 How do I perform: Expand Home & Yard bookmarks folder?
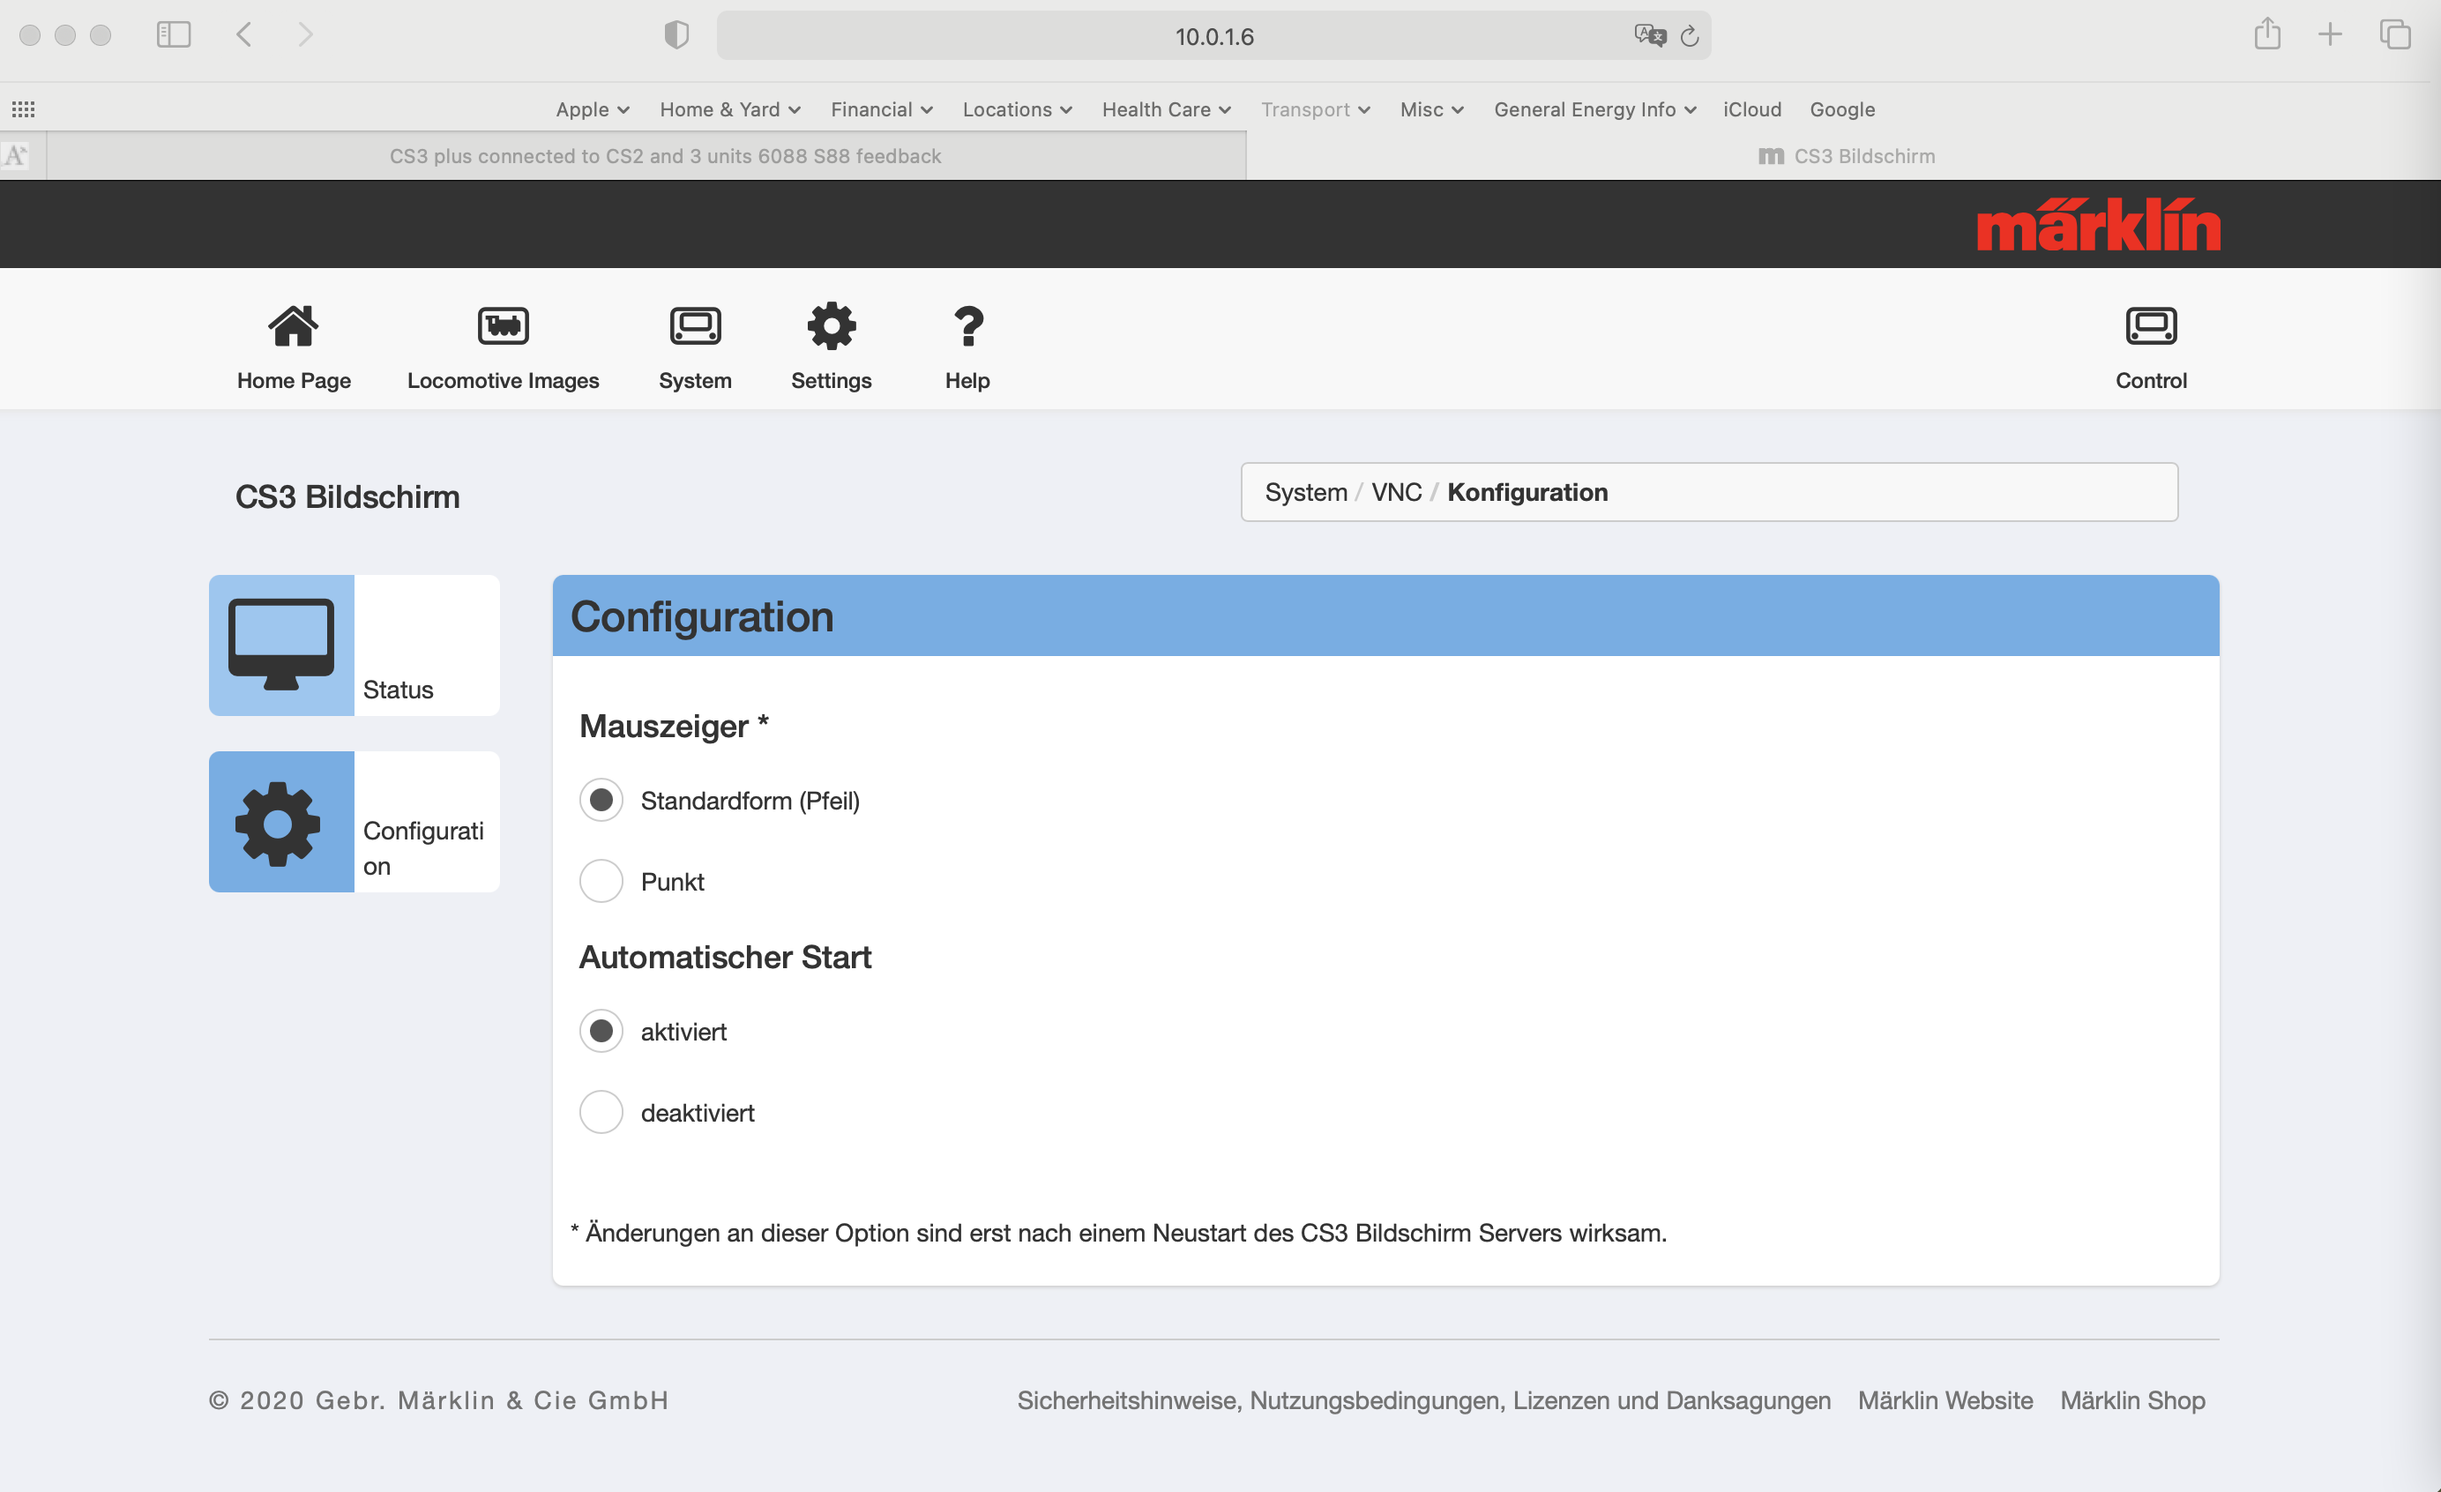point(730,109)
